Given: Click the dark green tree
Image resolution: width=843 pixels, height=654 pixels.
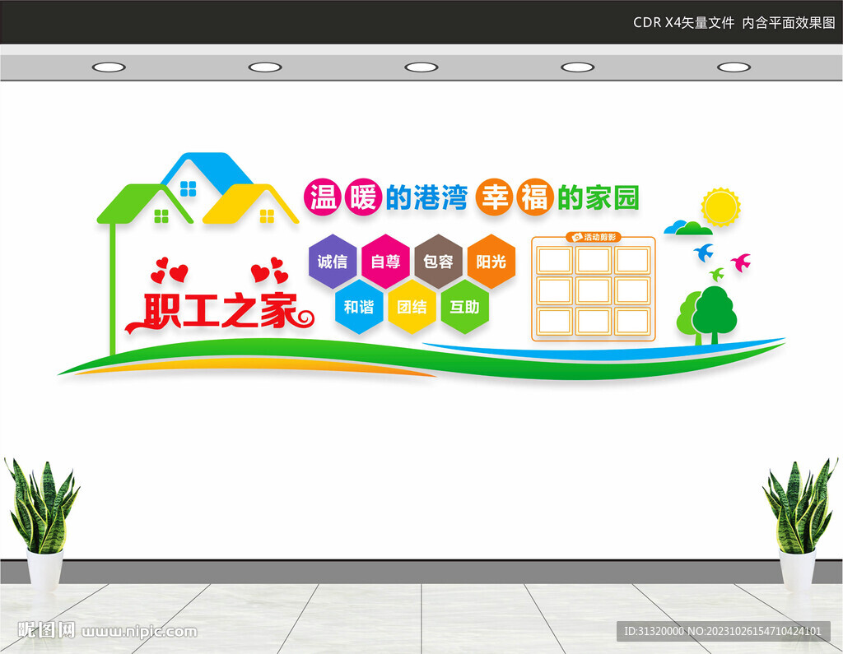Looking at the screenshot, I should [714, 314].
